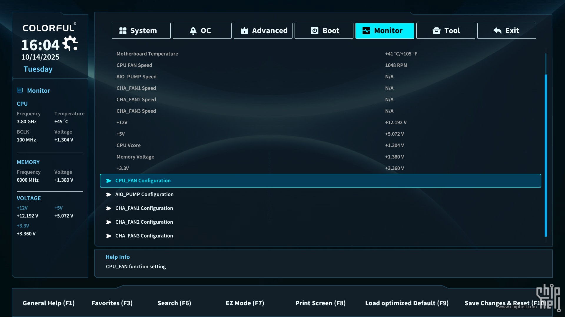Click the Tool tab toolbox icon
Image resolution: width=565 pixels, height=317 pixels.
tap(436, 31)
